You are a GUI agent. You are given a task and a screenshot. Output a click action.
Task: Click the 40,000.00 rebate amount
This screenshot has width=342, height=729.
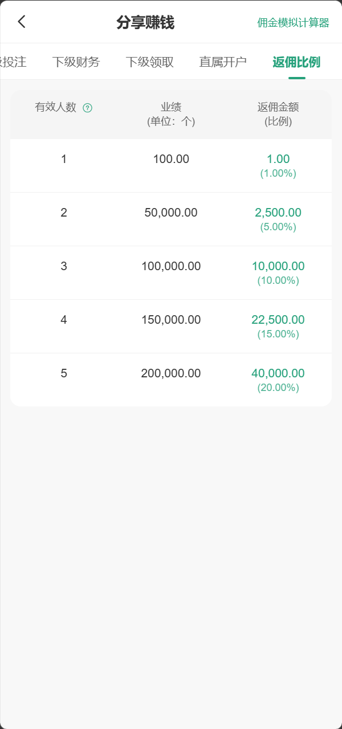pos(278,373)
